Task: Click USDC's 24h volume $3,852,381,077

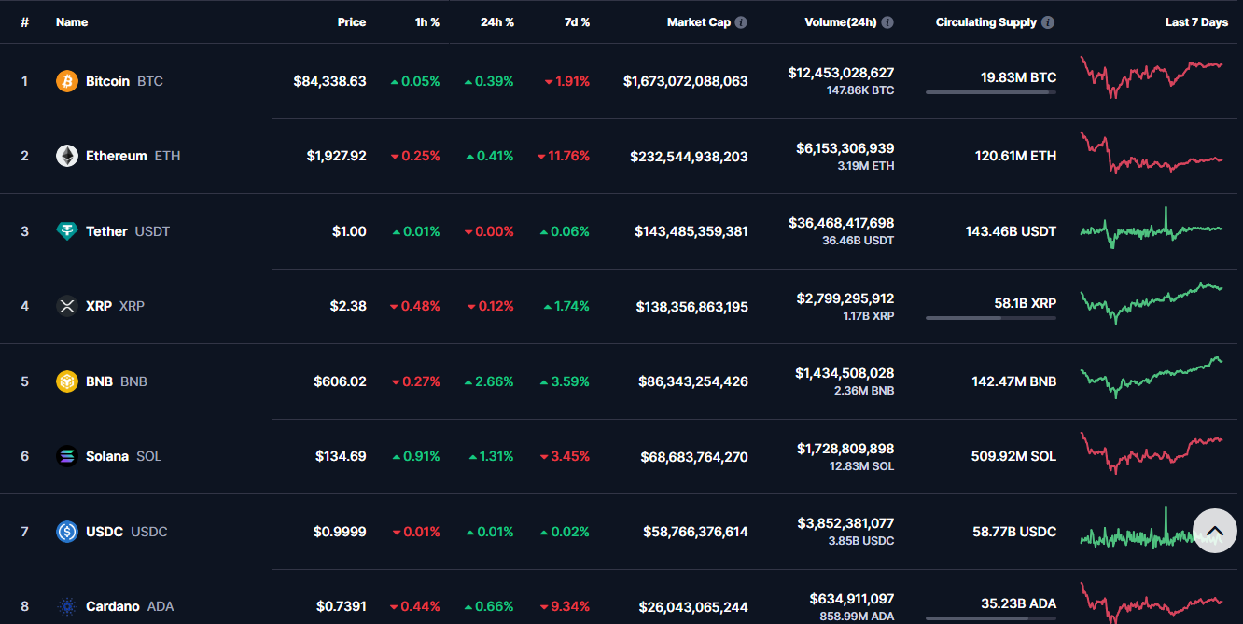Action: click(x=845, y=523)
